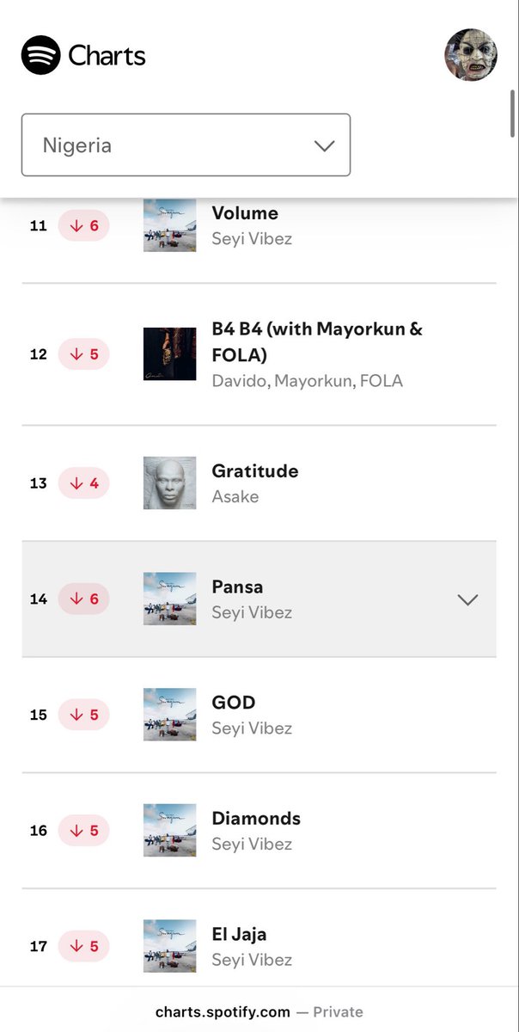This screenshot has height=1032, width=519.
Task: Open the Nigeria country dropdown
Action: point(186,145)
